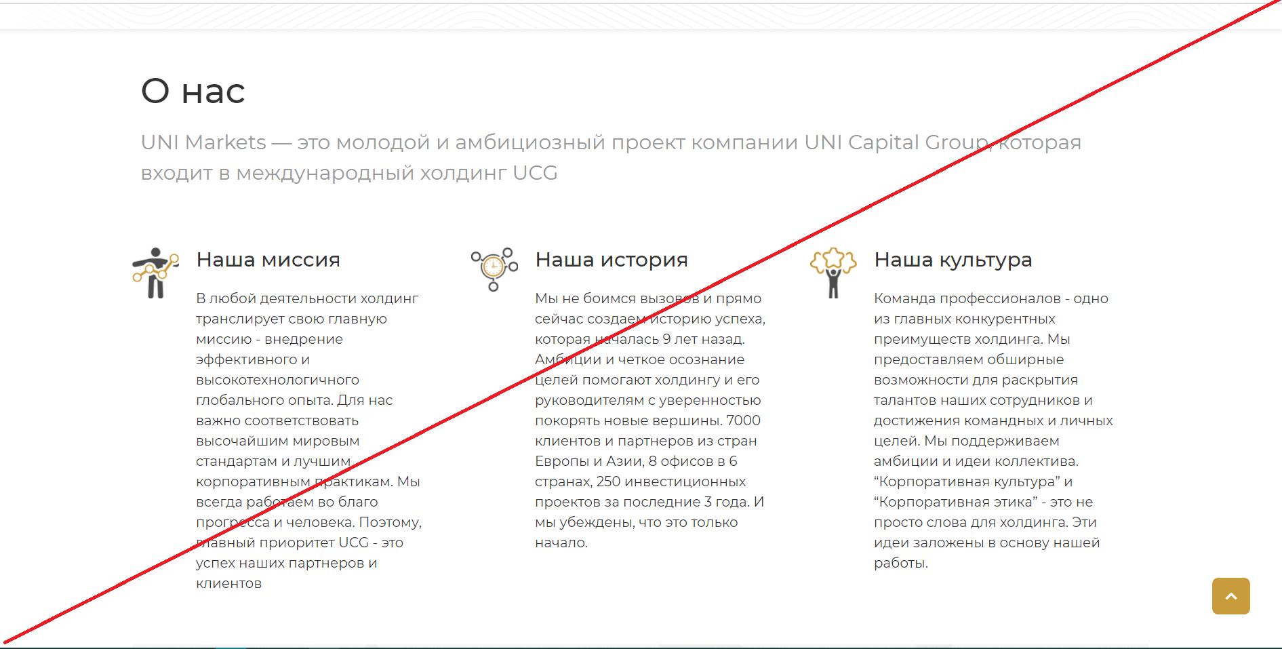The width and height of the screenshot is (1282, 649).
Task: Click the heading "О нас"
Action: [x=193, y=91]
